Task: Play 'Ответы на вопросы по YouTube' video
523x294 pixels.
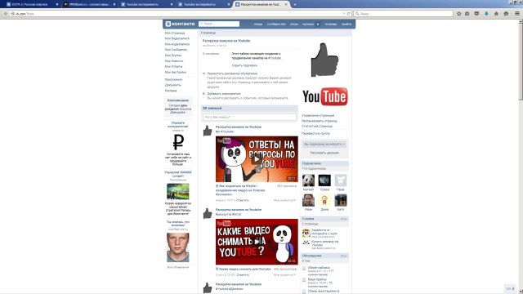Action: point(257,159)
